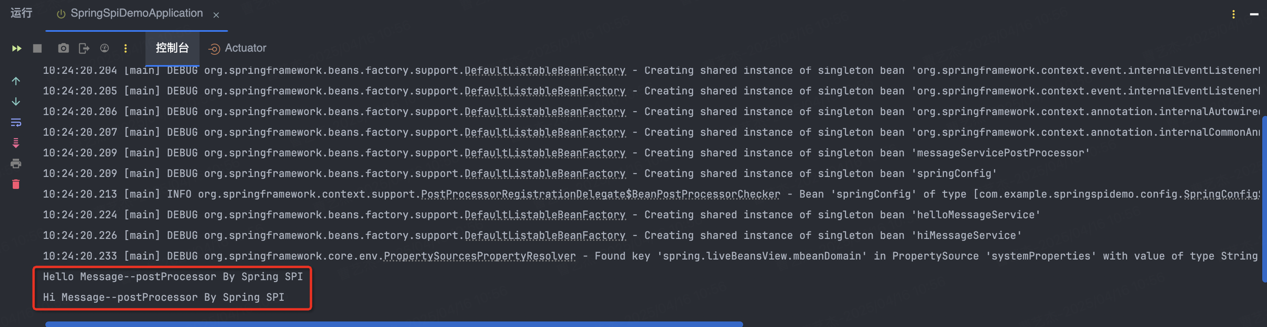Click the horizontal console scrollbar
This screenshot has width=1267, height=327.
click(x=393, y=324)
